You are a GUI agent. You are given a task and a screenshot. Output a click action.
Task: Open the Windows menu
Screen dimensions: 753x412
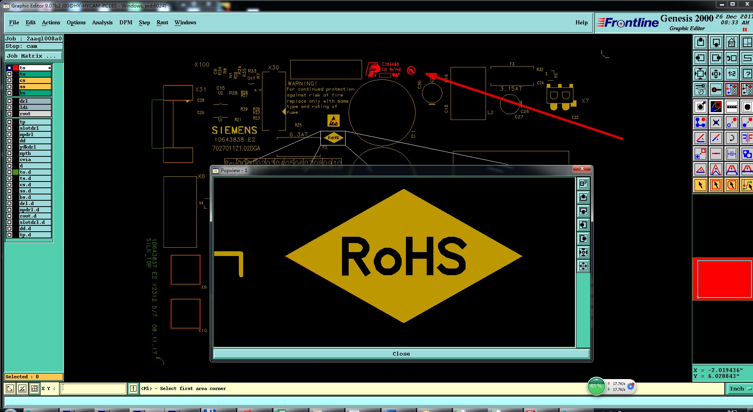click(186, 23)
